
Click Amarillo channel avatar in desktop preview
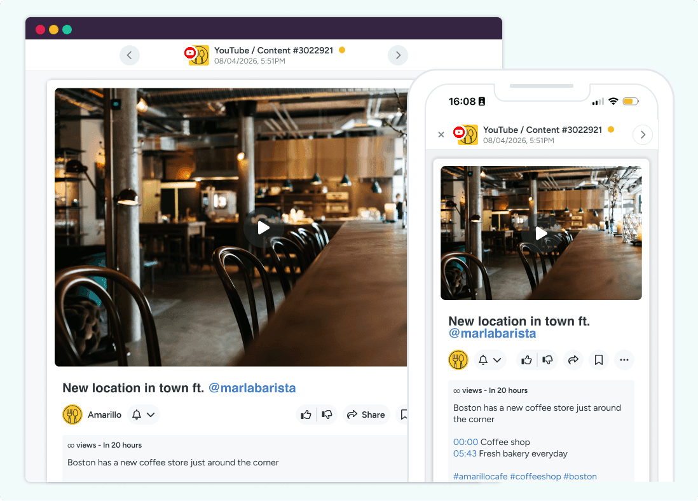point(72,415)
